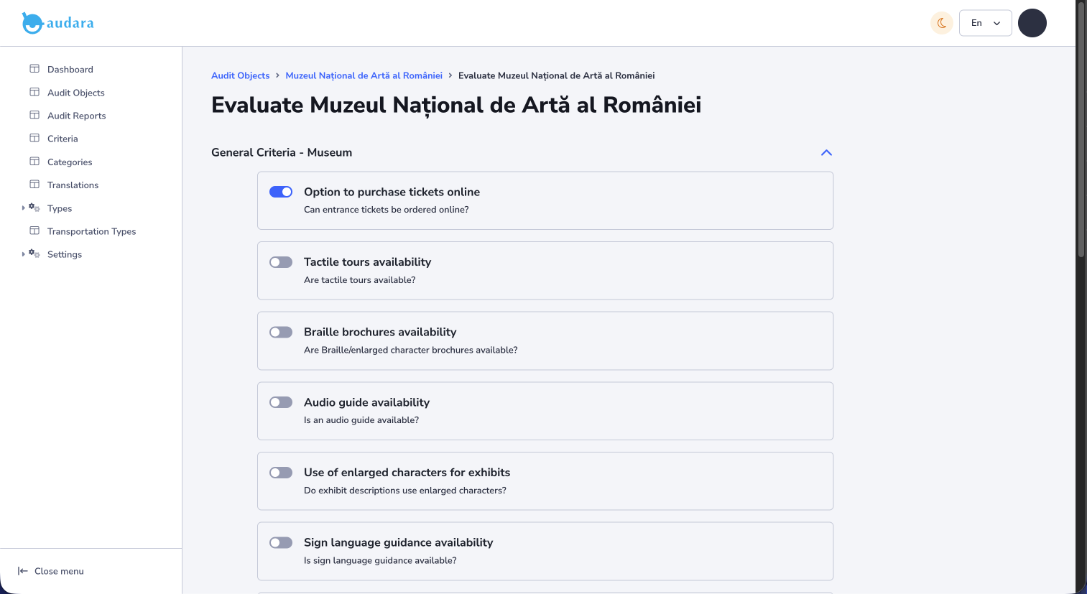Expand the Types tree arrow

pyautogui.click(x=24, y=208)
